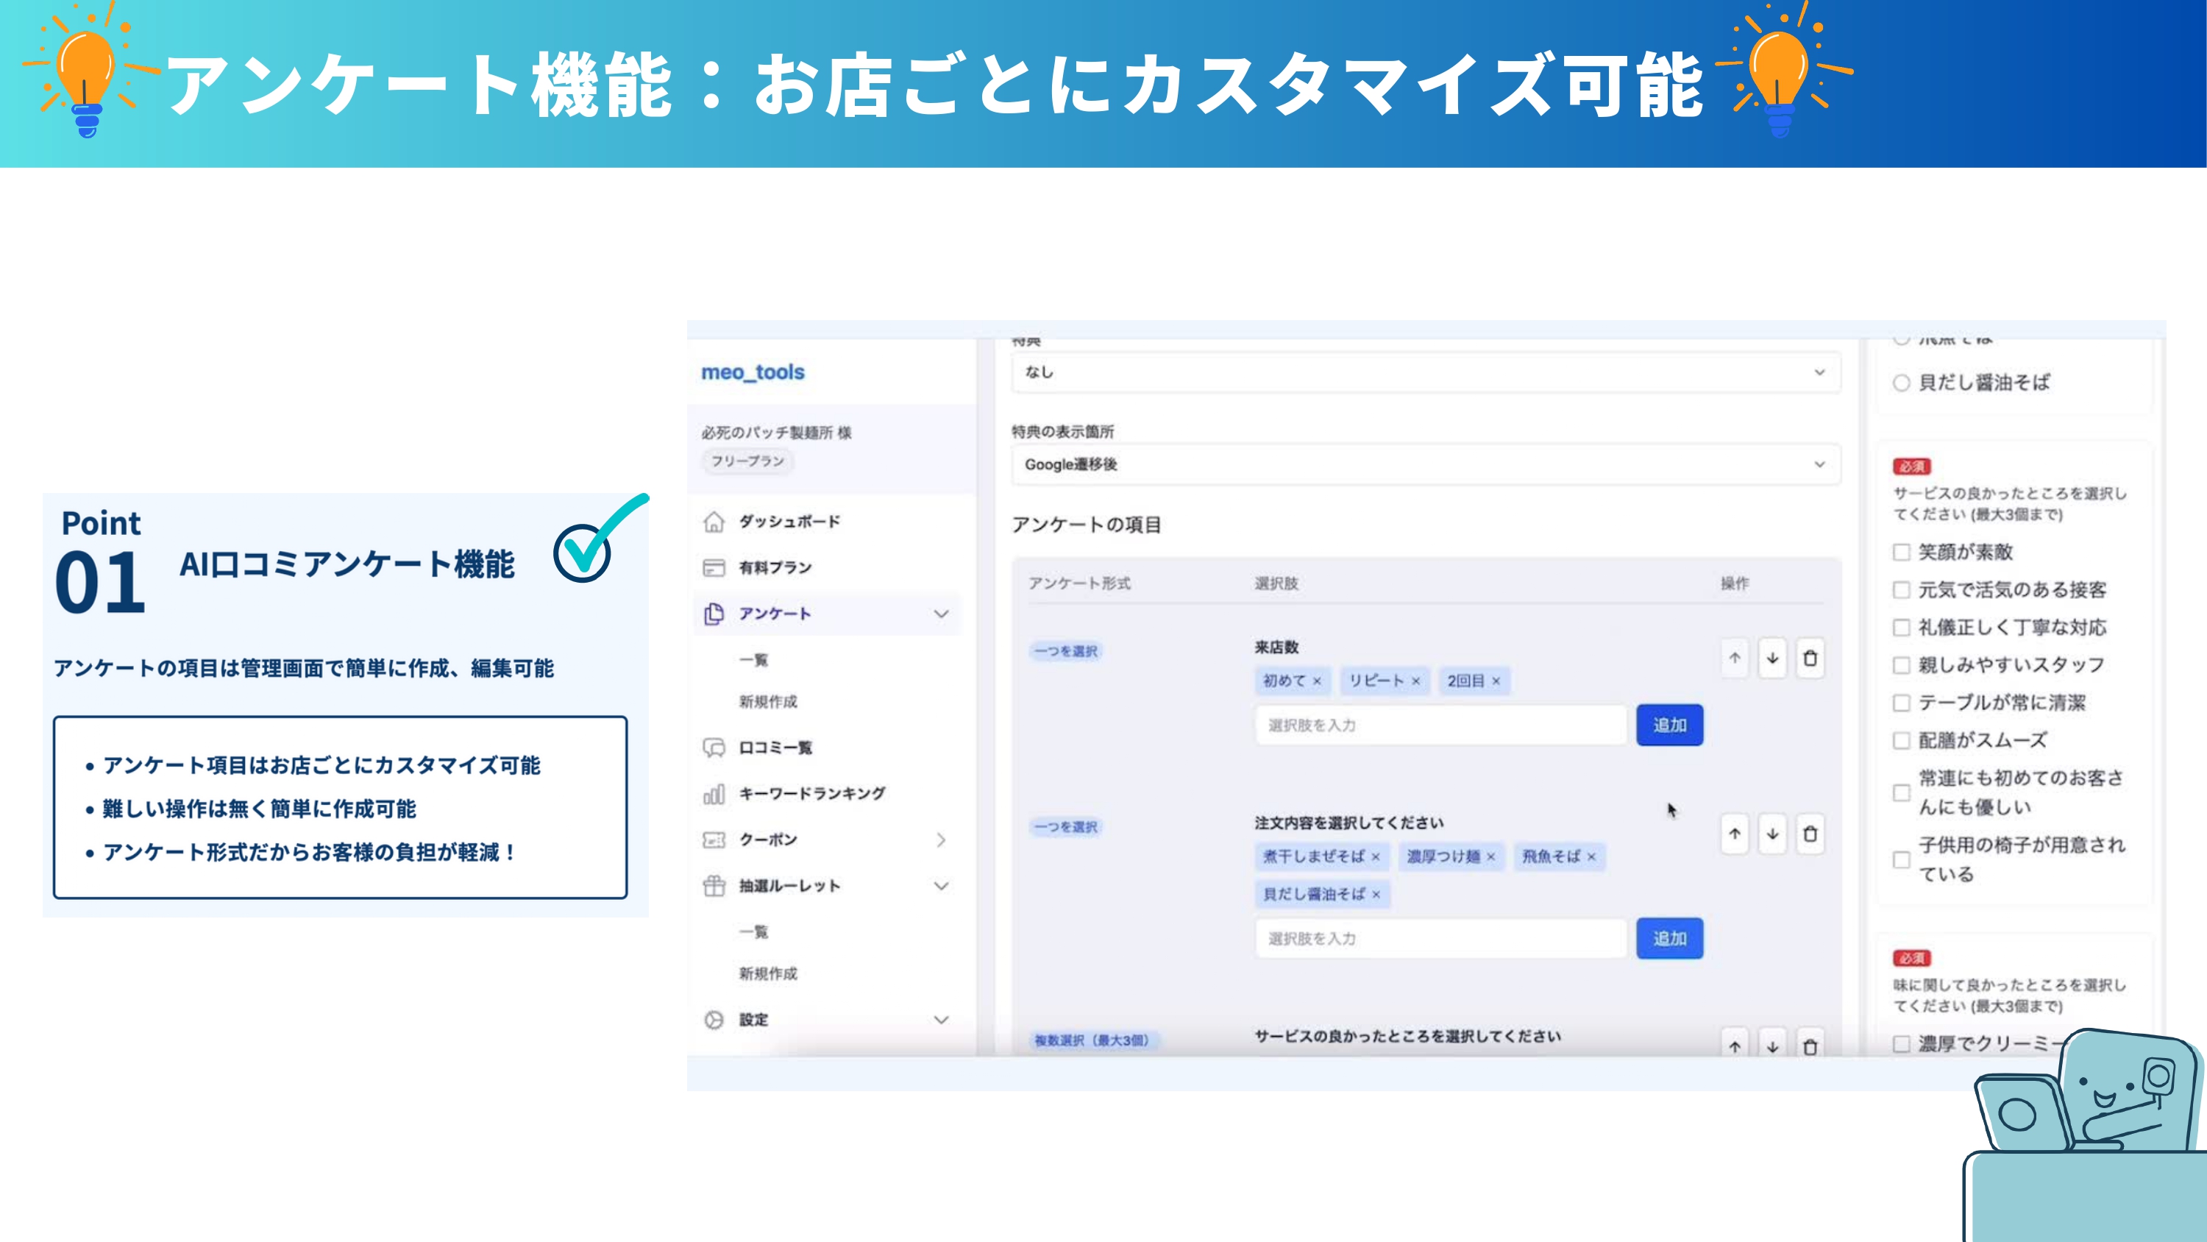Click 追加 button for 来店数 choices
Screen dimensions: 2207x1242
[x=1670, y=725]
